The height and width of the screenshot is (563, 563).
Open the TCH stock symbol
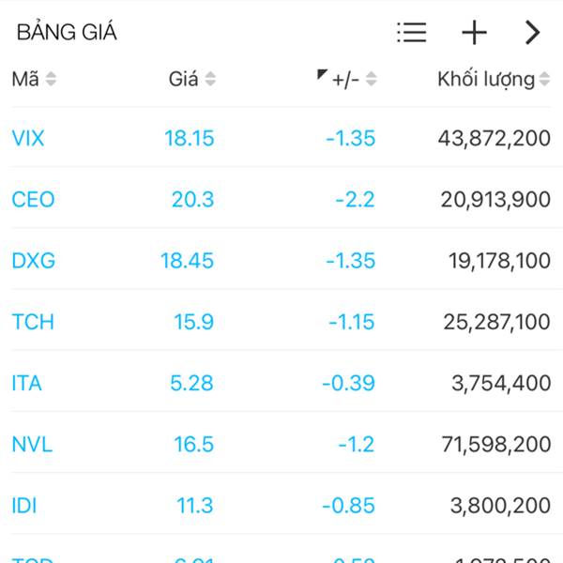click(33, 322)
